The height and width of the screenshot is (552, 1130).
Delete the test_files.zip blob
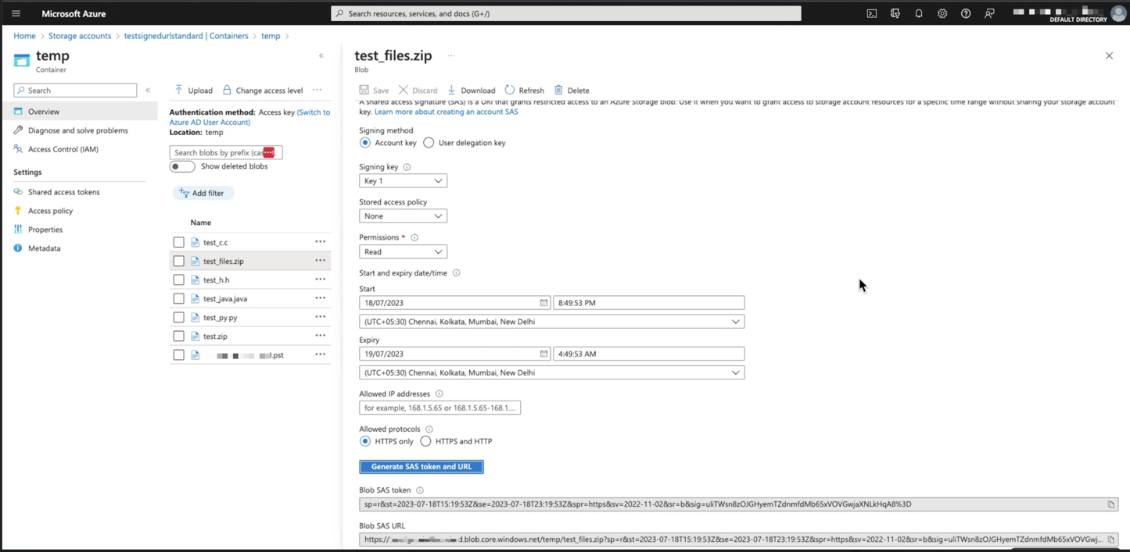click(x=572, y=91)
